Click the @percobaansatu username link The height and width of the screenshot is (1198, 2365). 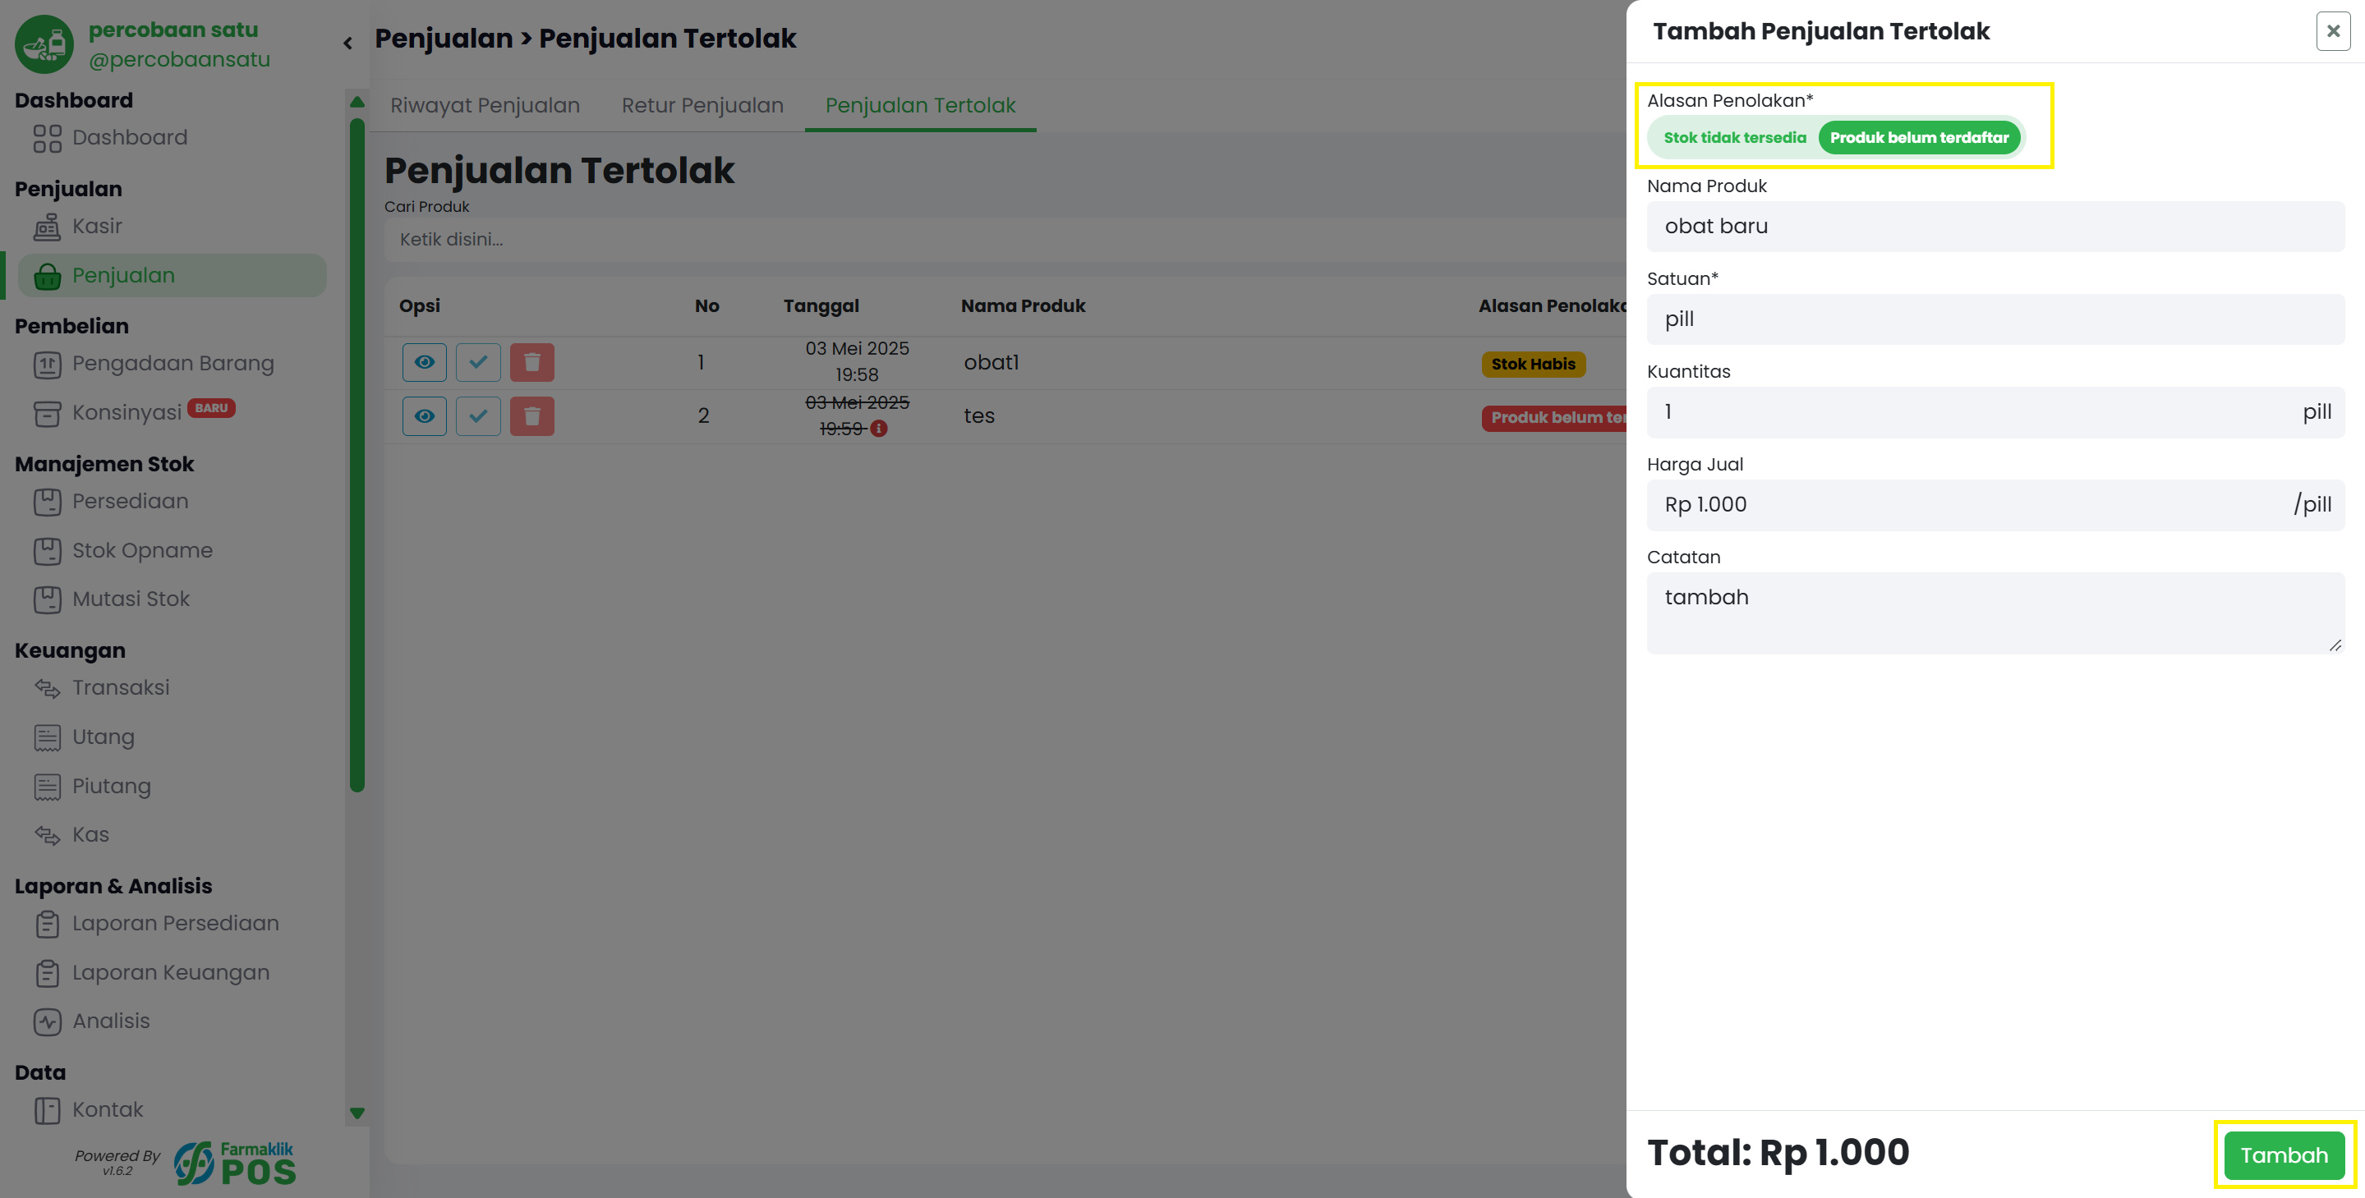coord(179,60)
